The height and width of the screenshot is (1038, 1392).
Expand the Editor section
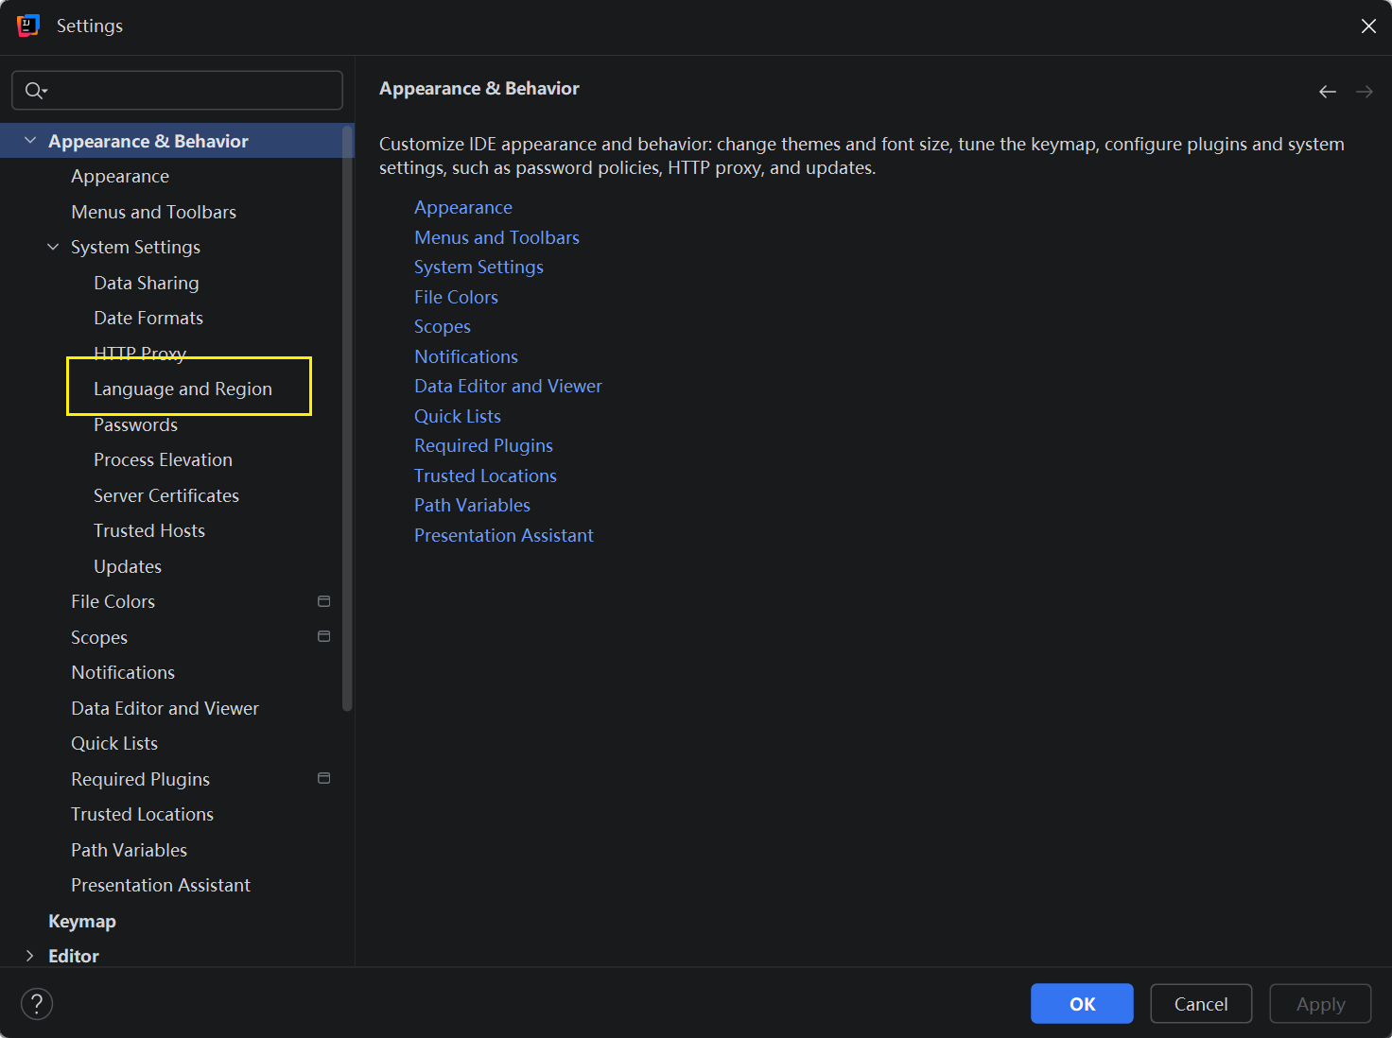pos(30,956)
